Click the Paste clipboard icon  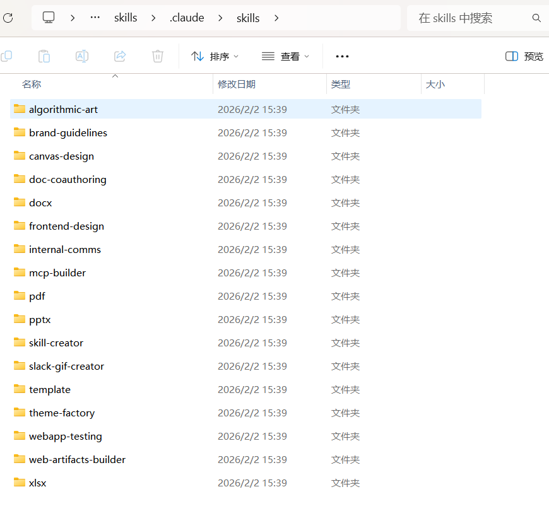point(44,56)
